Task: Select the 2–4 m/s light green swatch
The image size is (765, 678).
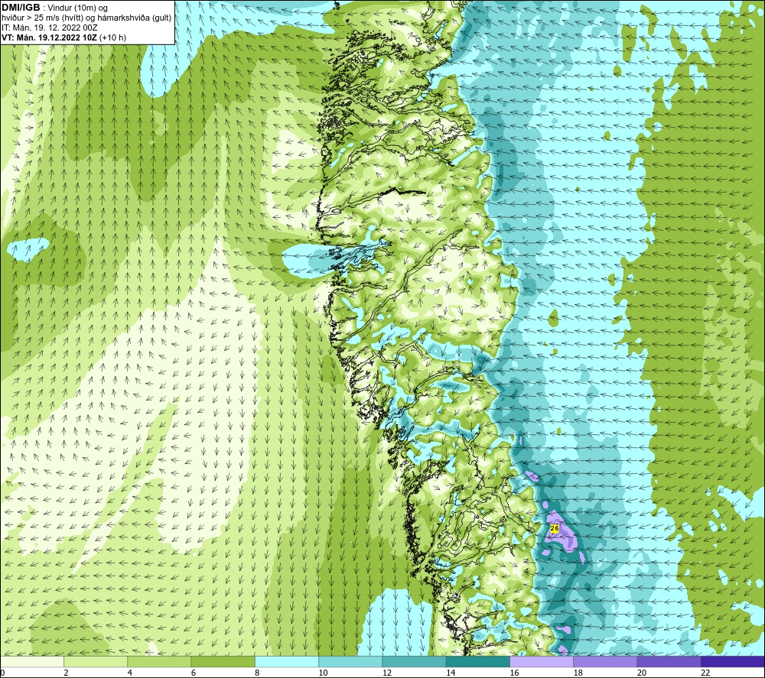Action: pos(96,661)
